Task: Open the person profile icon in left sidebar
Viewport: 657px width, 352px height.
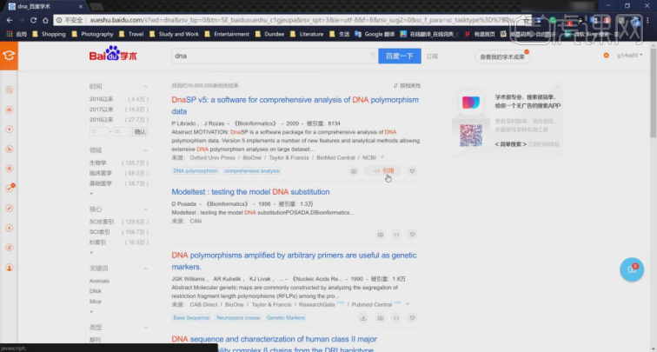Action: click(10, 268)
